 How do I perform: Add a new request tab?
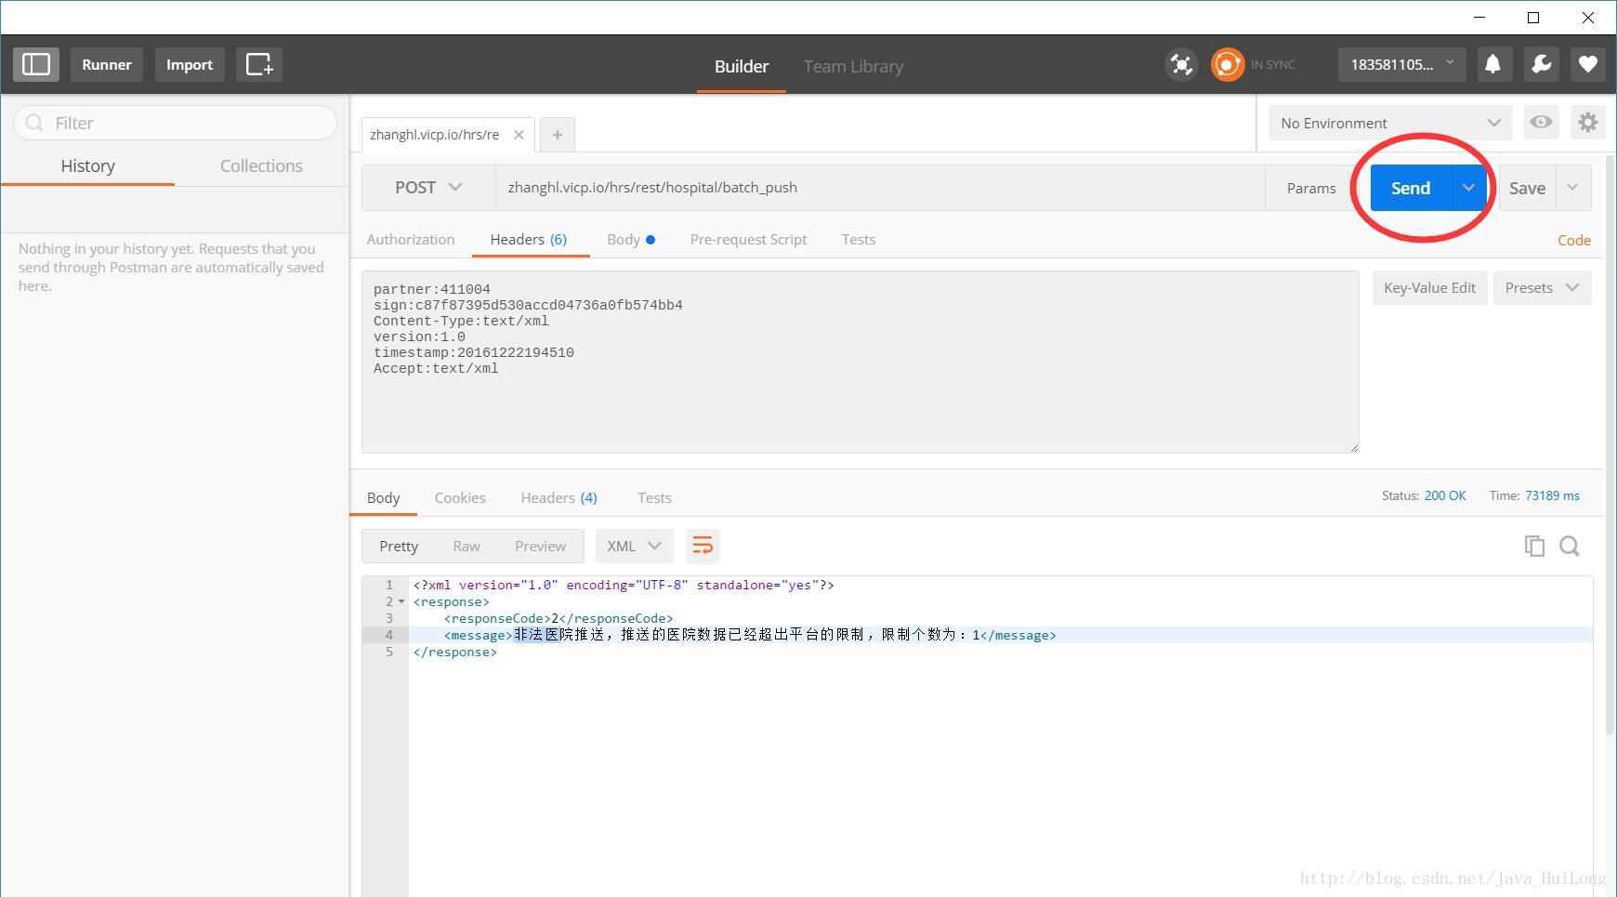[x=557, y=135]
